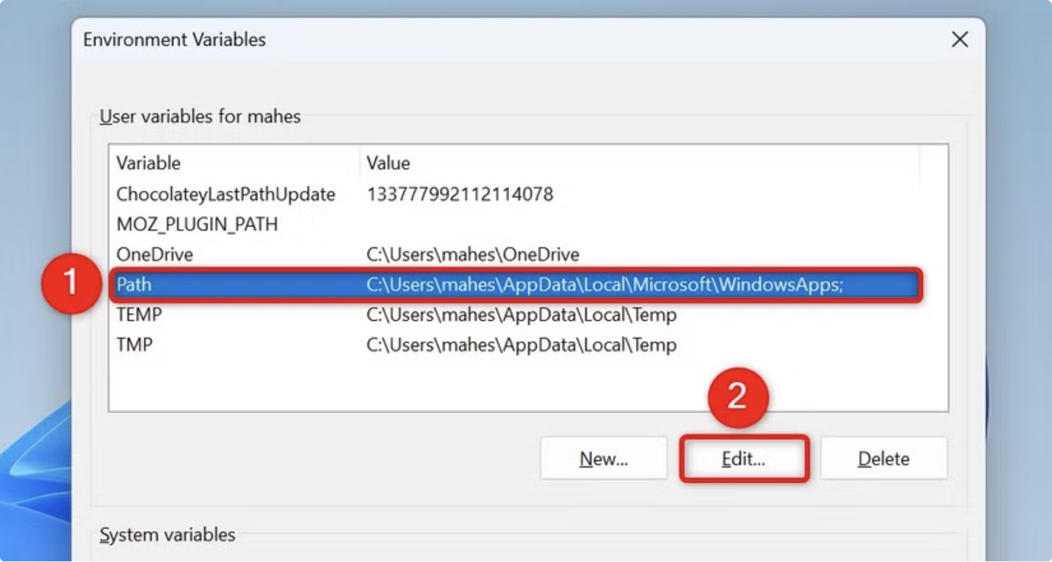1052x562 pixels.
Task: Select the ChocolateyLastPathUpdate variable name
Action: [x=226, y=194]
